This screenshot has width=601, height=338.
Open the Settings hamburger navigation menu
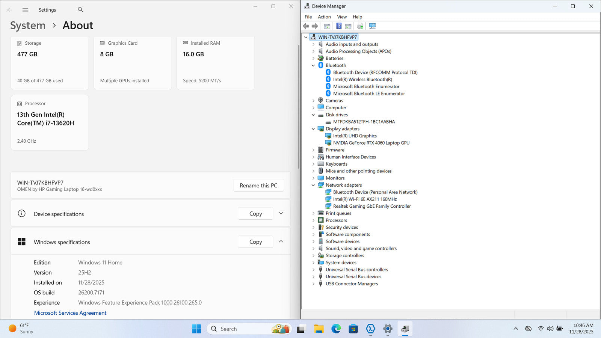(25, 10)
